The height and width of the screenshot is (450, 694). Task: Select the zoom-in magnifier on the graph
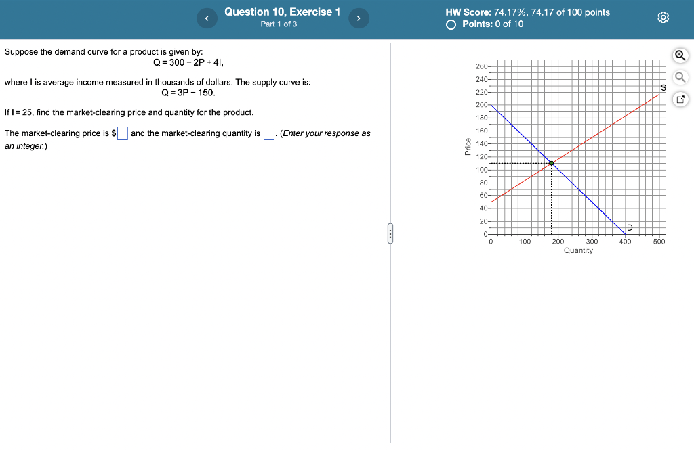click(x=680, y=55)
